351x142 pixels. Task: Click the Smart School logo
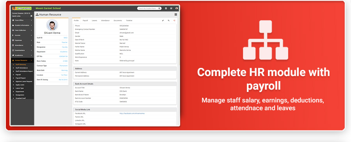click(22, 8)
